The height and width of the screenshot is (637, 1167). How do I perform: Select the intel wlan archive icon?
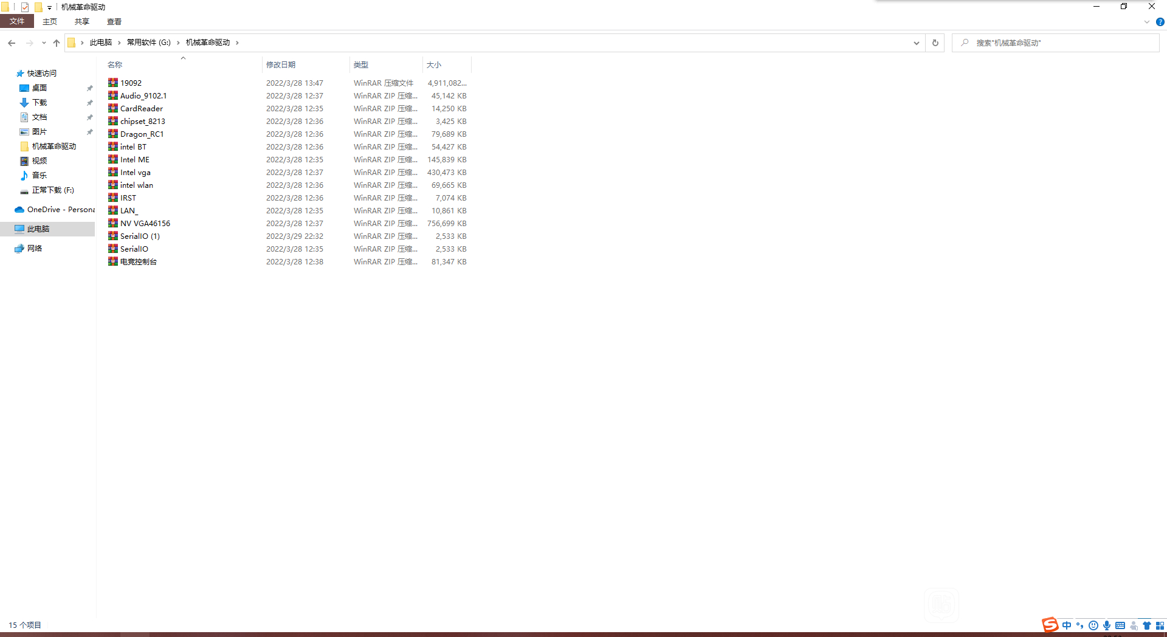(x=113, y=185)
